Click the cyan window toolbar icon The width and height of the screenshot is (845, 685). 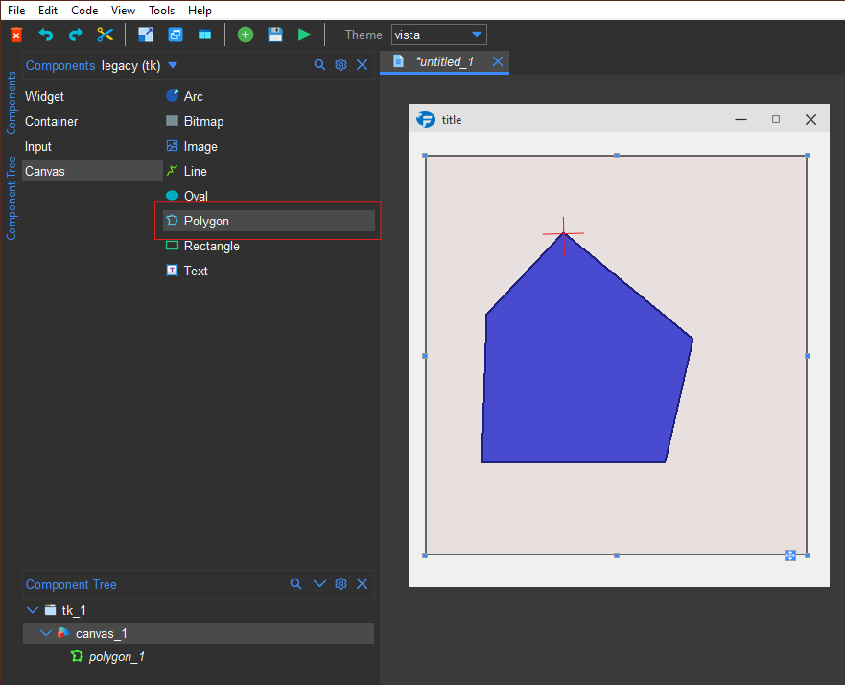coord(205,35)
